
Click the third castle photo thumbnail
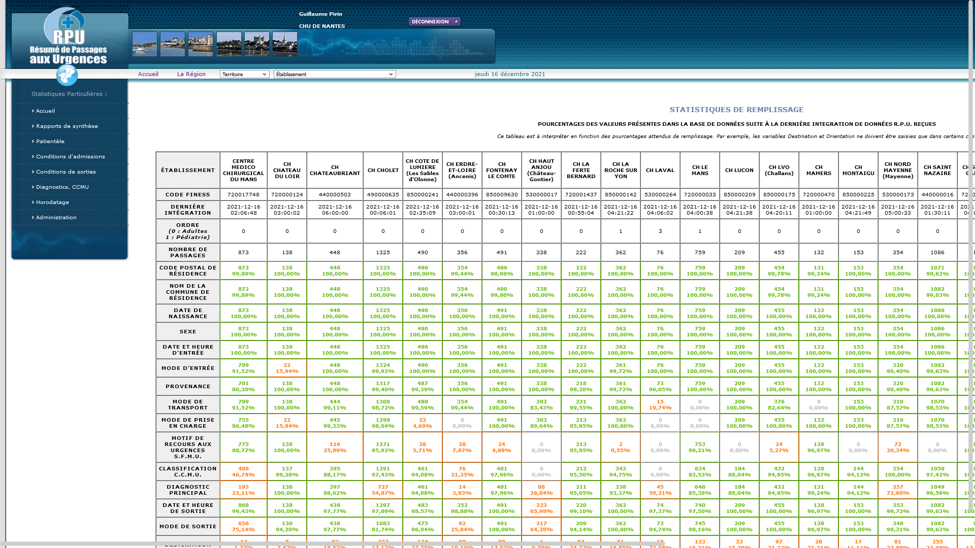201,44
